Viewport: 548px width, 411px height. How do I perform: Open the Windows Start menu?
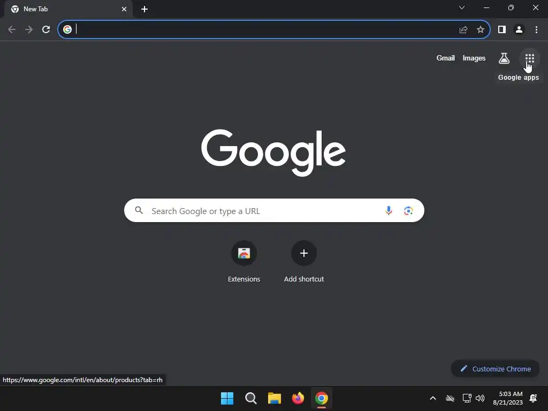click(x=227, y=398)
